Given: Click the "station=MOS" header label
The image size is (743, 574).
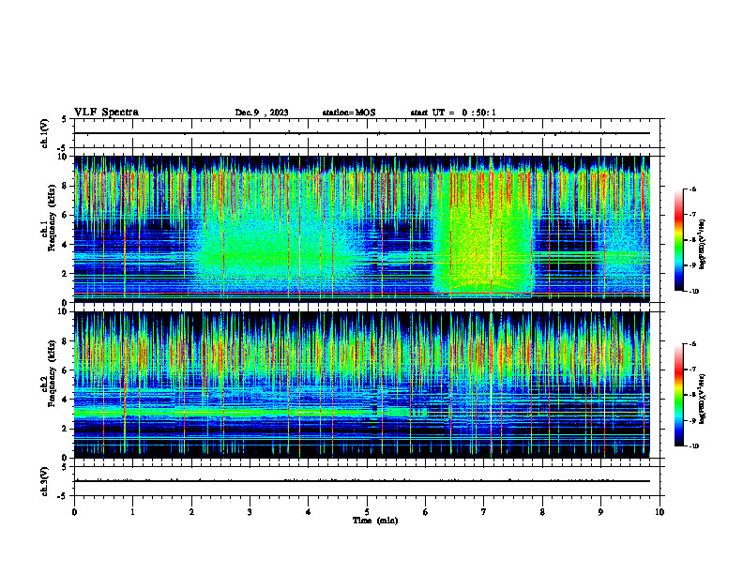Looking at the screenshot, I should click(349, 113).
